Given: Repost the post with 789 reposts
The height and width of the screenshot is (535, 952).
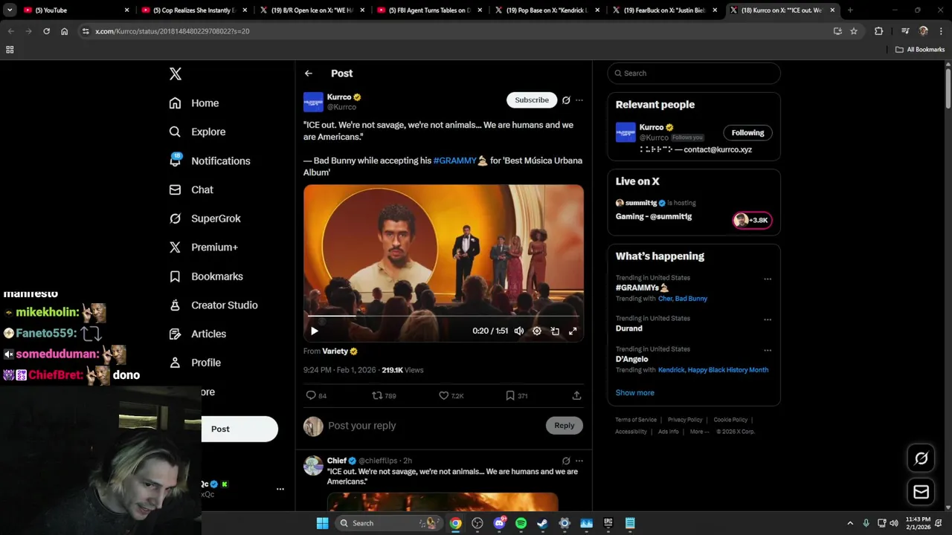Looking at the screenshot, I should tap(384, 395).
